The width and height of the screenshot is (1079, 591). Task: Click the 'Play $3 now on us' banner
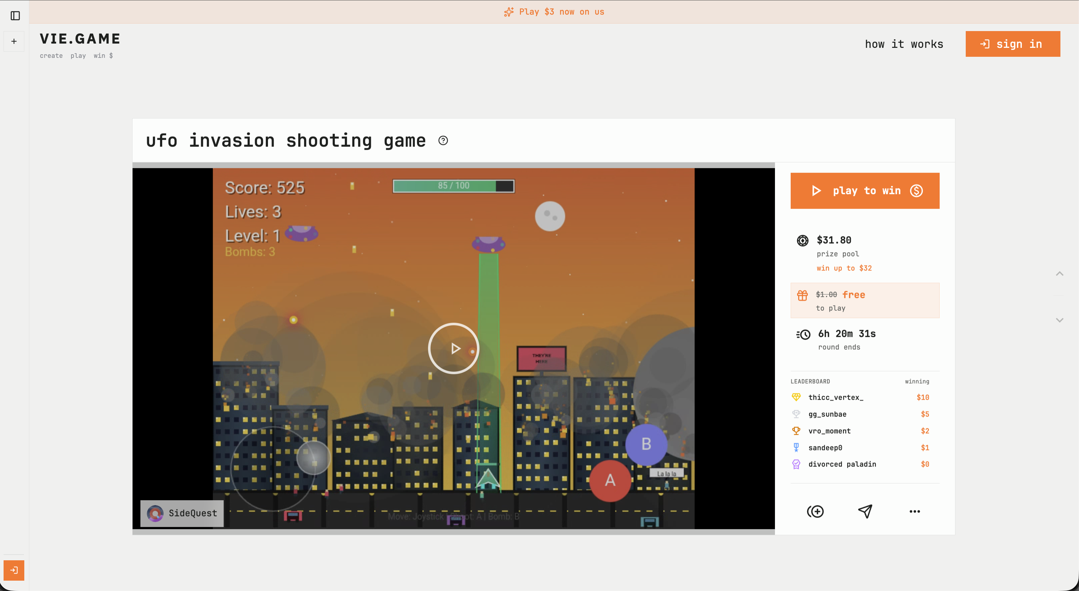coord(554,12)
